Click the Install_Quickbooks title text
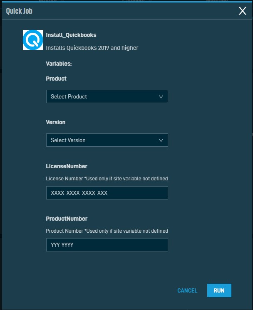253x310 pixels. (x=71, y=35)
